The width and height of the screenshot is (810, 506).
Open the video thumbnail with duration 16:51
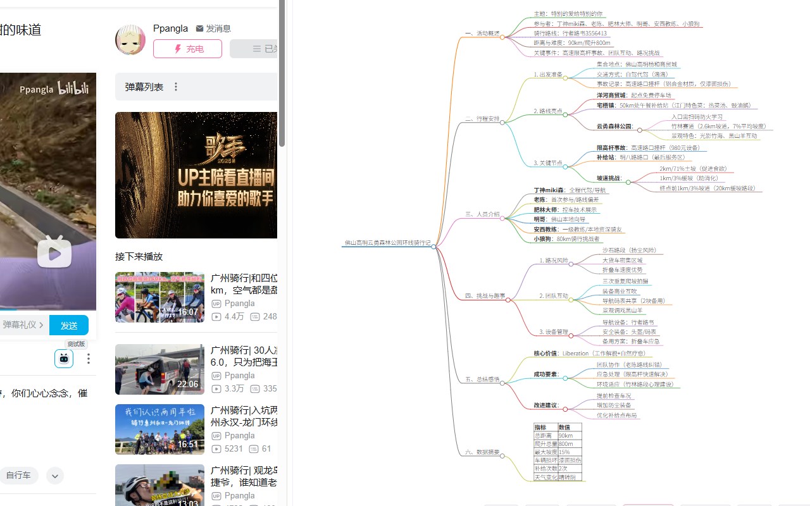click(159, 429)
